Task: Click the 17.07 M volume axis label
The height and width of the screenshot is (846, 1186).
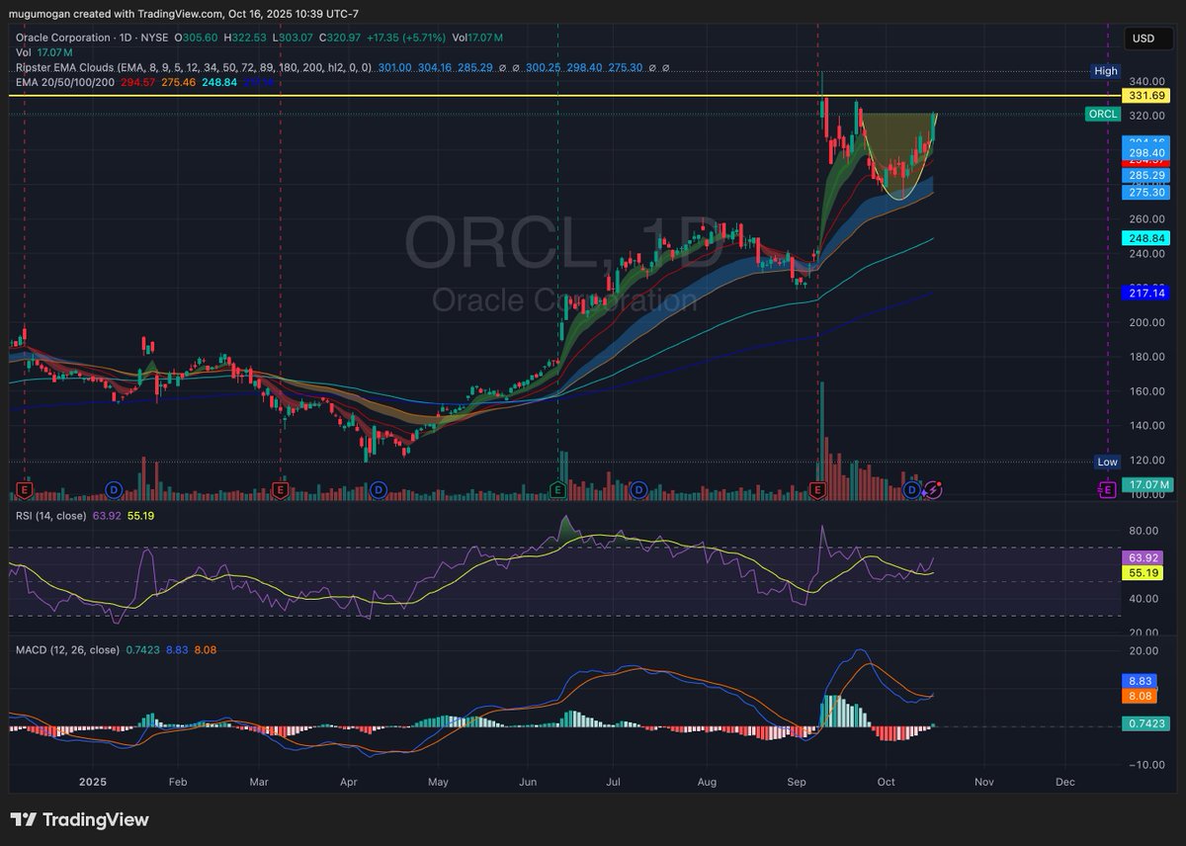Action: point(1147,484)
